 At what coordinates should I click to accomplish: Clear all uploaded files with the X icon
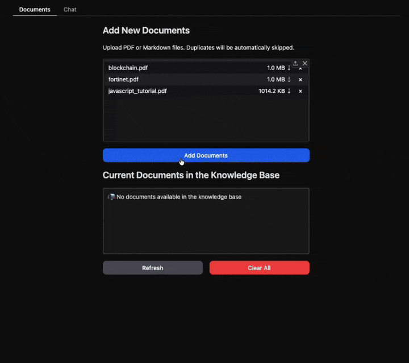pos(305,63)
